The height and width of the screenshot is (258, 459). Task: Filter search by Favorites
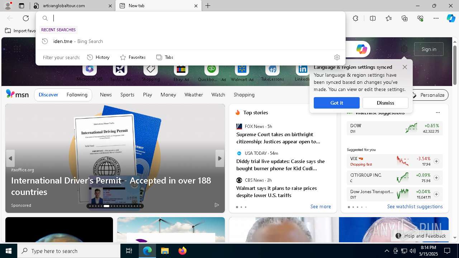pos(133,57)
